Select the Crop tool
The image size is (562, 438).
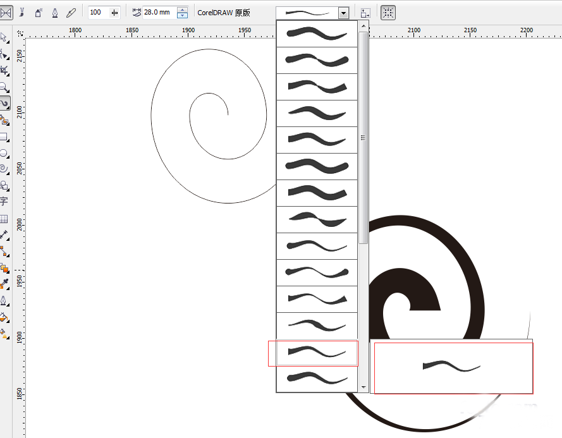(4, 71)
